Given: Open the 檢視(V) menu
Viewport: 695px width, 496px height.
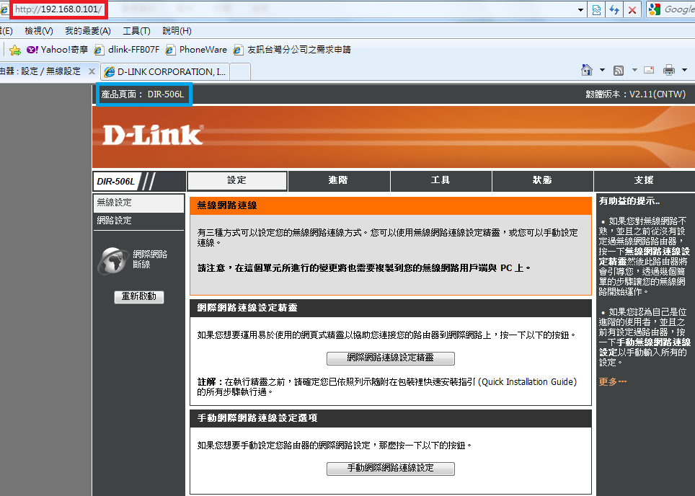Looking at the screenshot, I should 38,31.
